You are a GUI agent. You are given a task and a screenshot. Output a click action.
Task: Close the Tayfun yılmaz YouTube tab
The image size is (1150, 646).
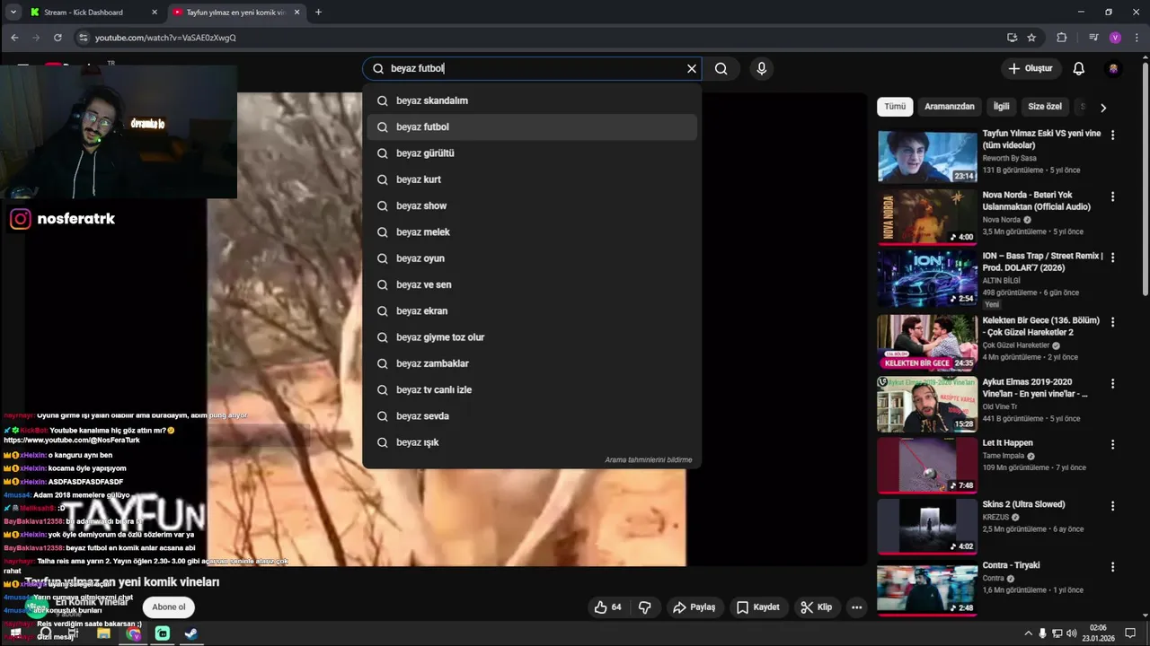pyautogui.click(x=296, y=12)
